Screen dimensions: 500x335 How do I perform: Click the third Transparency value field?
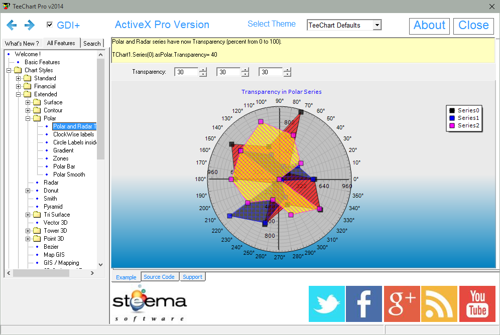271,72
